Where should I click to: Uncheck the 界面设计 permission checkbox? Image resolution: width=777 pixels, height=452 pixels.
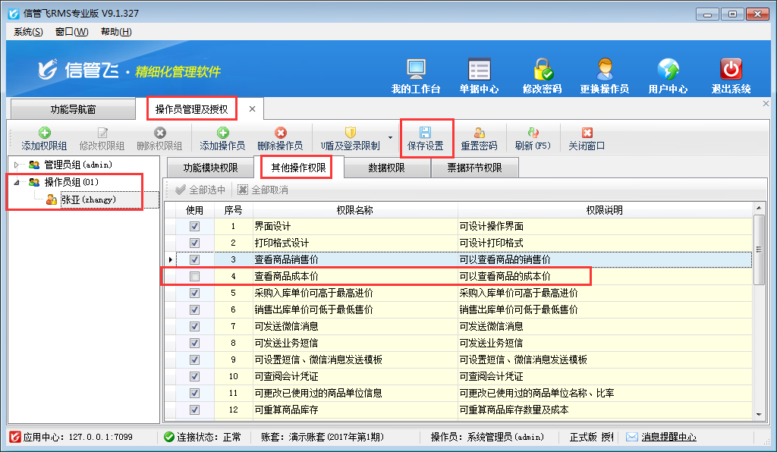(195, 226)
